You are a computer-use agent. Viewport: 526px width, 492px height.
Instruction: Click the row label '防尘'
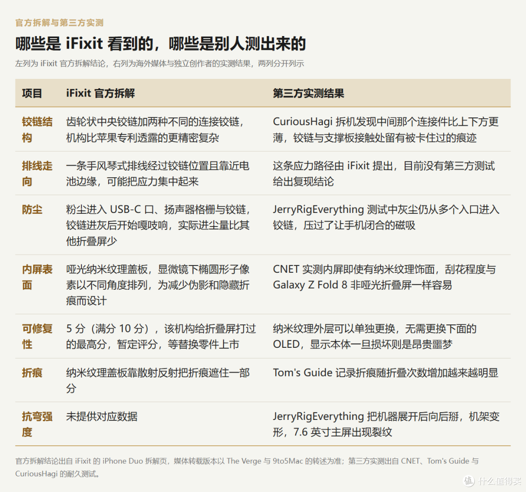coord(32,209)
